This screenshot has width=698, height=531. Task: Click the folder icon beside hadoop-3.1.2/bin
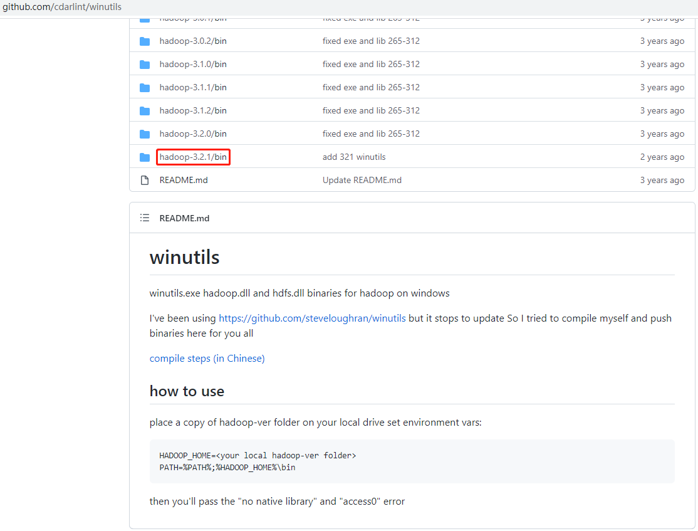145,111
